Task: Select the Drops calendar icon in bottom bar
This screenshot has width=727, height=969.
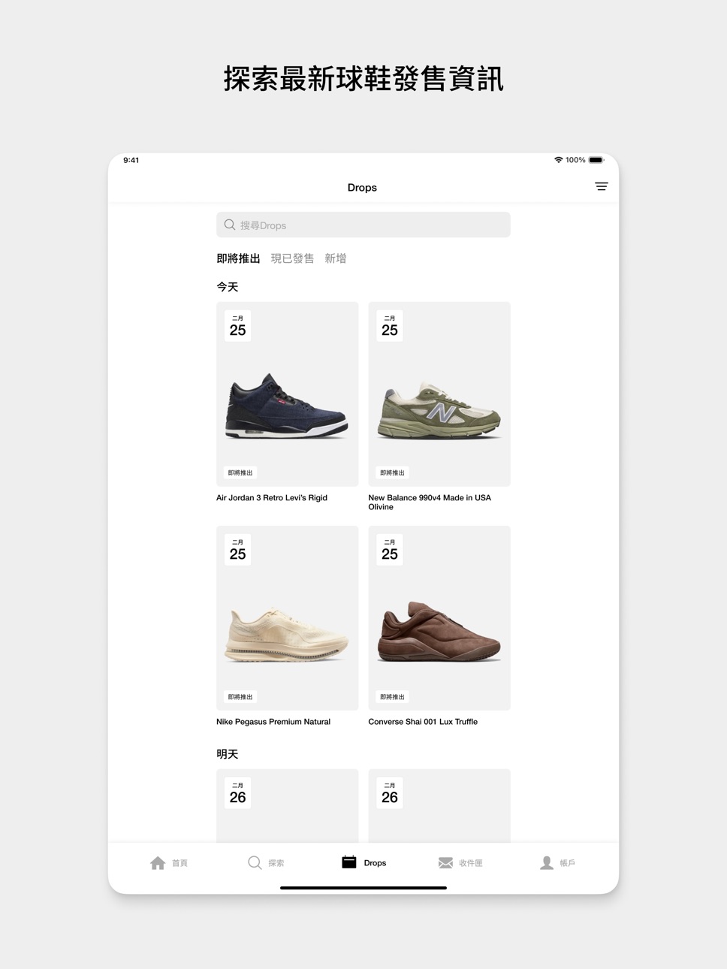Action: [x=349, y=862]
